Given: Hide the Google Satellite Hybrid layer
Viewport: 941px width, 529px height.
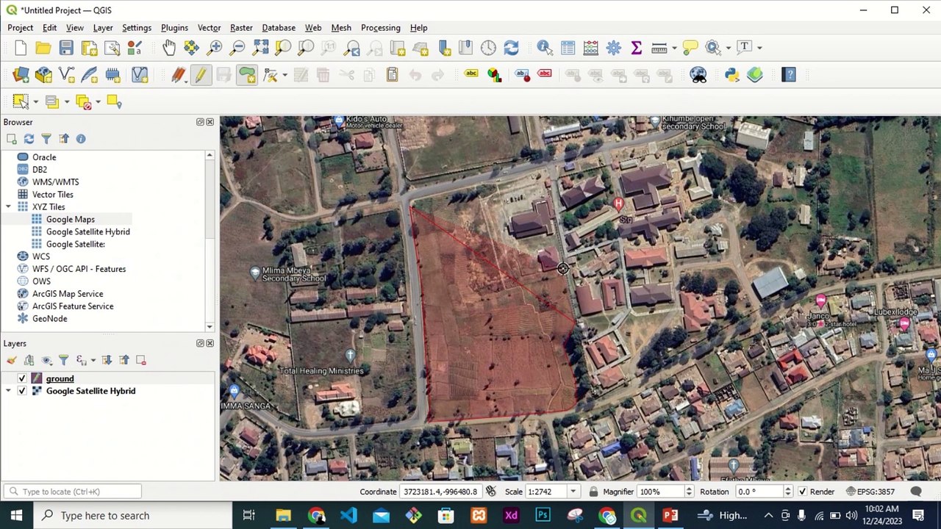Looking at the screenshot, I should coord(22,391).
